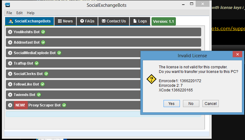Click the Version: 1.1 green label
This screenshot has width=245, height=140.
pyautogui.click(x=164, y=21)
